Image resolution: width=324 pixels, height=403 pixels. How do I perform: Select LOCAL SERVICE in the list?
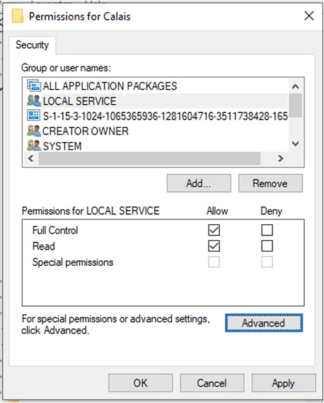coord(157,100)
